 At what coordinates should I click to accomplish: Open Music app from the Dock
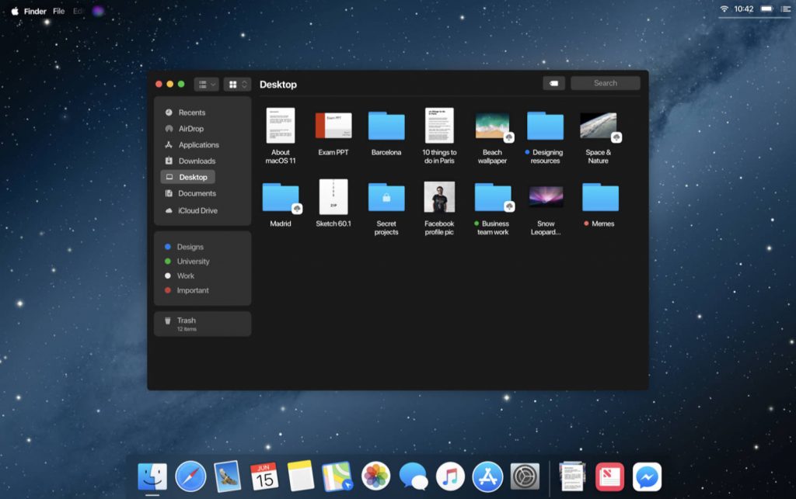pyautogui.click(x=450, y=476)
